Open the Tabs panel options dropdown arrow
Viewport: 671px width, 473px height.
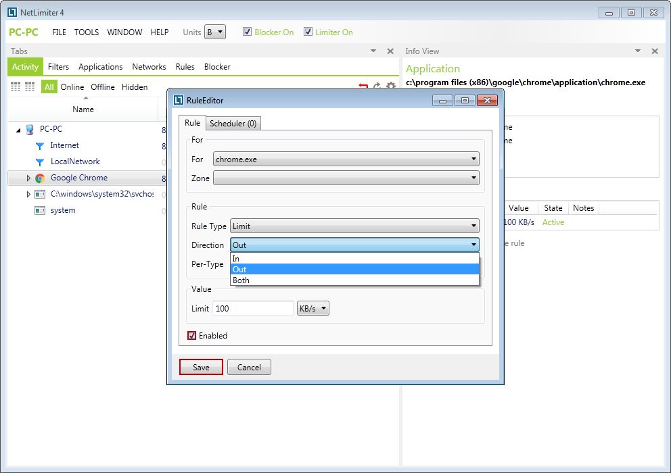[373, 51]
